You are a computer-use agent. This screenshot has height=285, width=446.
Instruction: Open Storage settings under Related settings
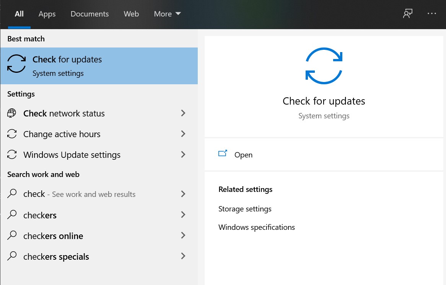[245, 209]
